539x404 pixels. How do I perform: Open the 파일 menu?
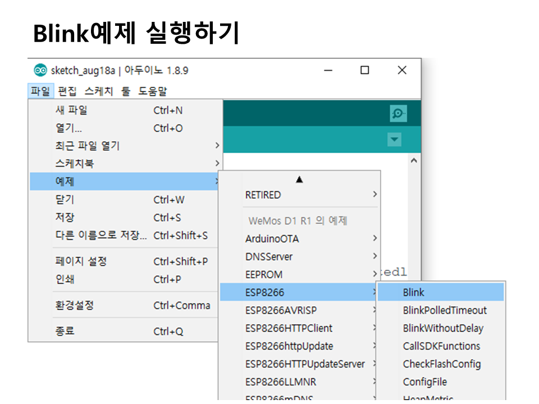(x=40, y=91)
